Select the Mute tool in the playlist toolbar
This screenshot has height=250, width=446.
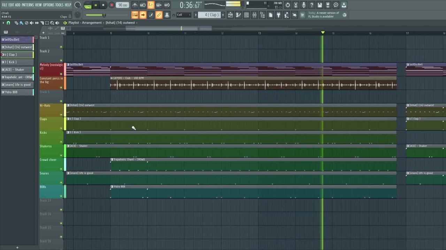tap(31, 23)
